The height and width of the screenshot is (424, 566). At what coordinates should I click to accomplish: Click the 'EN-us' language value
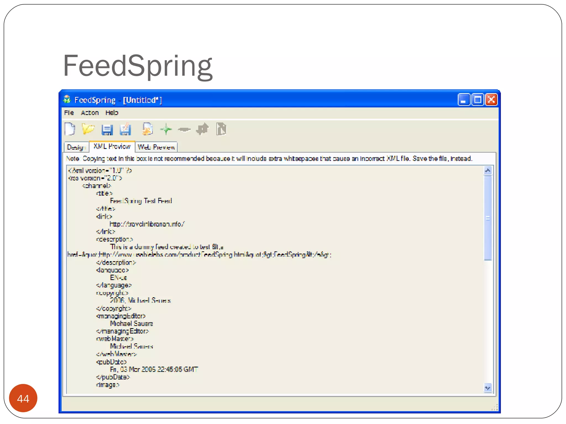(x=119, y=278)
